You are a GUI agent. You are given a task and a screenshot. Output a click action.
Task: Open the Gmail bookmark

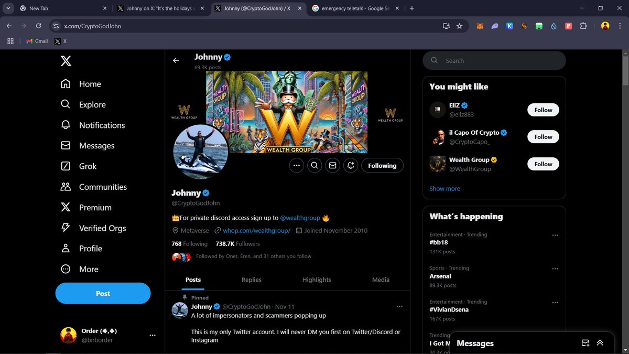pyautogui.click(x=36, y=41)
